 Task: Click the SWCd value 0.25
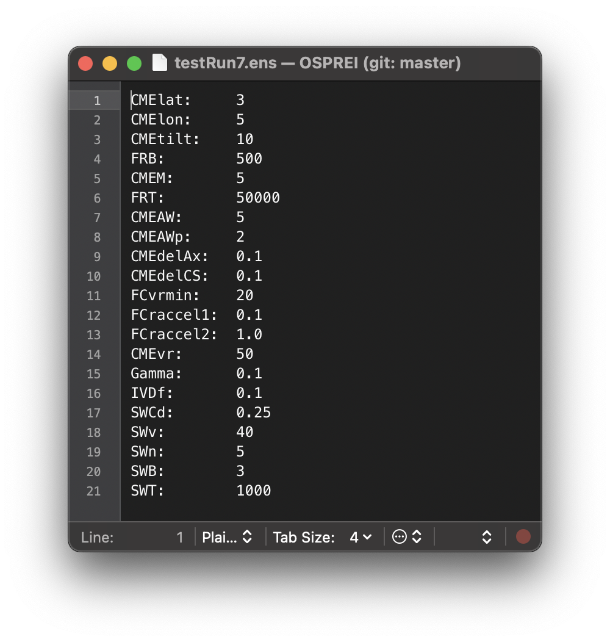pos(253,413)
